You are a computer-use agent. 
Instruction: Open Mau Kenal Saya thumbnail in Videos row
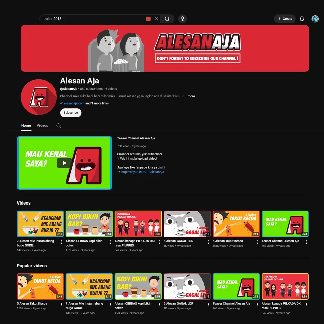tap(285, 224)
